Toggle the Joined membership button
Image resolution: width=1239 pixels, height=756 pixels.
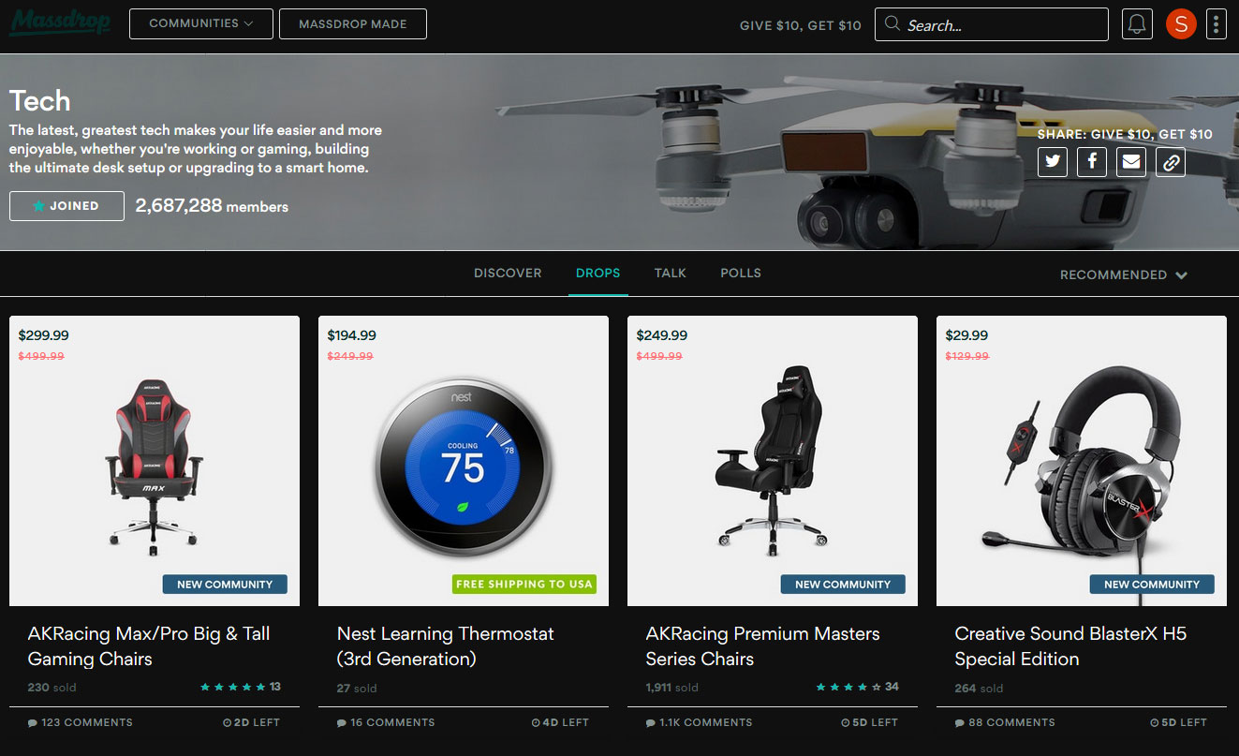66,206
